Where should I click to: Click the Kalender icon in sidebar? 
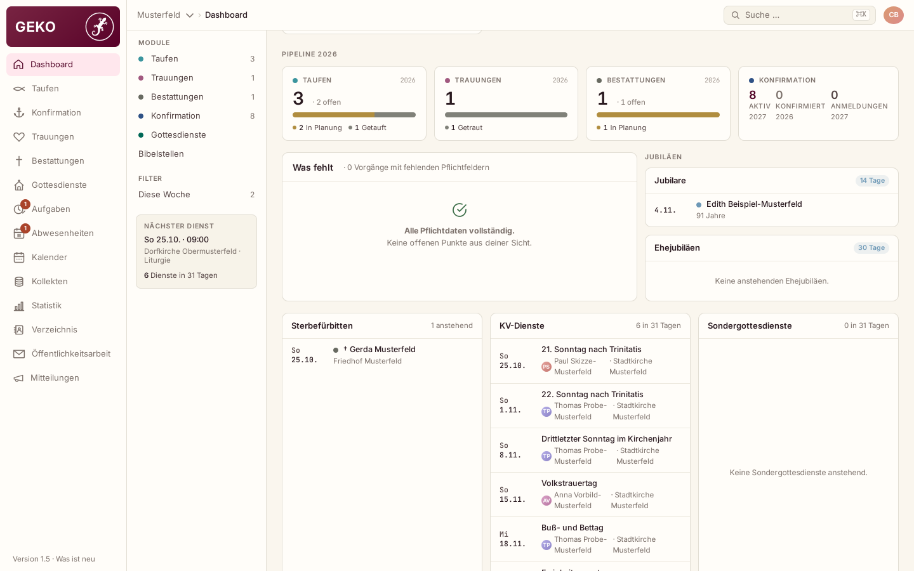tap(19, 258)
